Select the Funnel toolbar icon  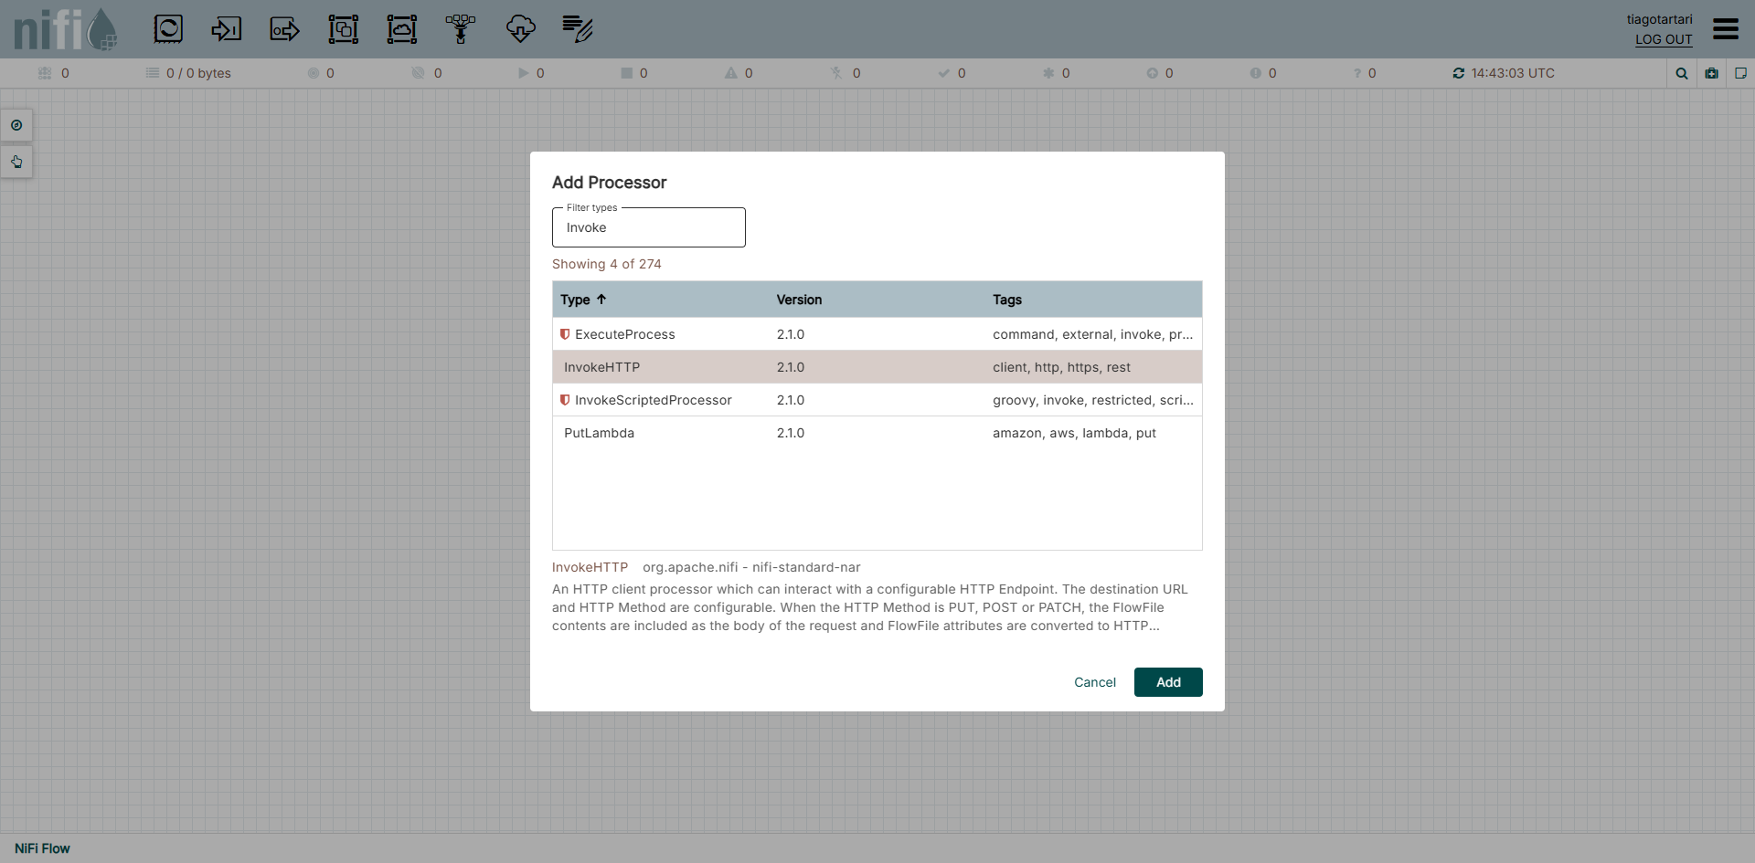[x=461, y=29]
